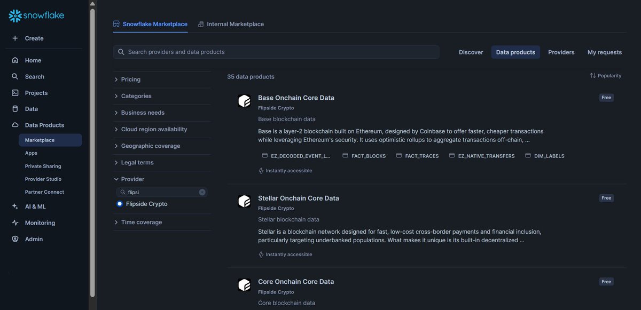Click table icon next to EZ_DECODED_EVENT_L...

(264, 156)
